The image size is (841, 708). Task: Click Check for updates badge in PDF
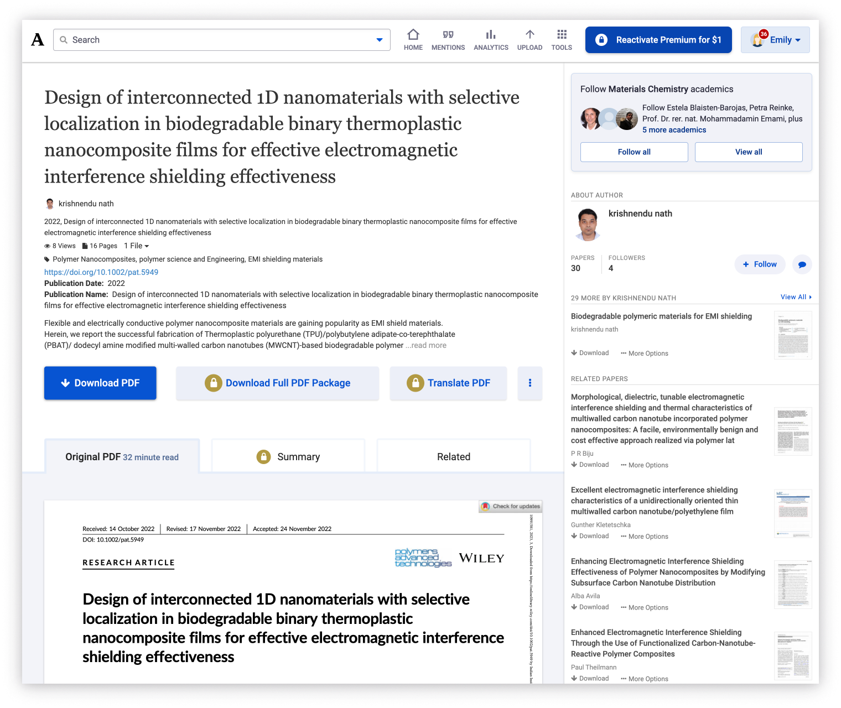[510, 506]
